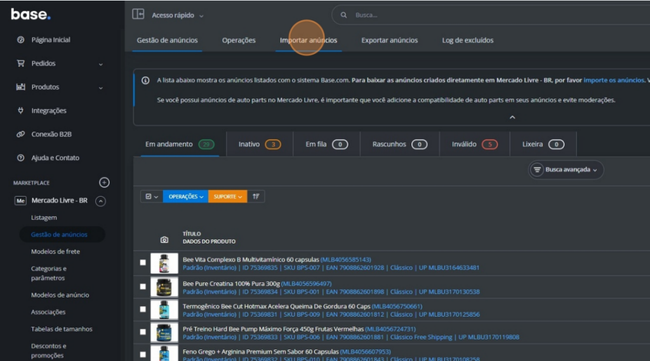This screenshot has width=650, height=361.
Task: Tick the Termogênico Bee Cut Hotmax checkbox
Action: pyautogui.click(x=143, y=310)
